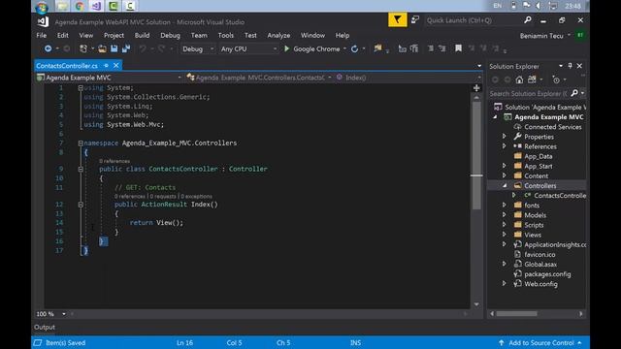Click the Refresh browser link icon
The width and height of the screenshot is (621, 349).
(354, 48)
